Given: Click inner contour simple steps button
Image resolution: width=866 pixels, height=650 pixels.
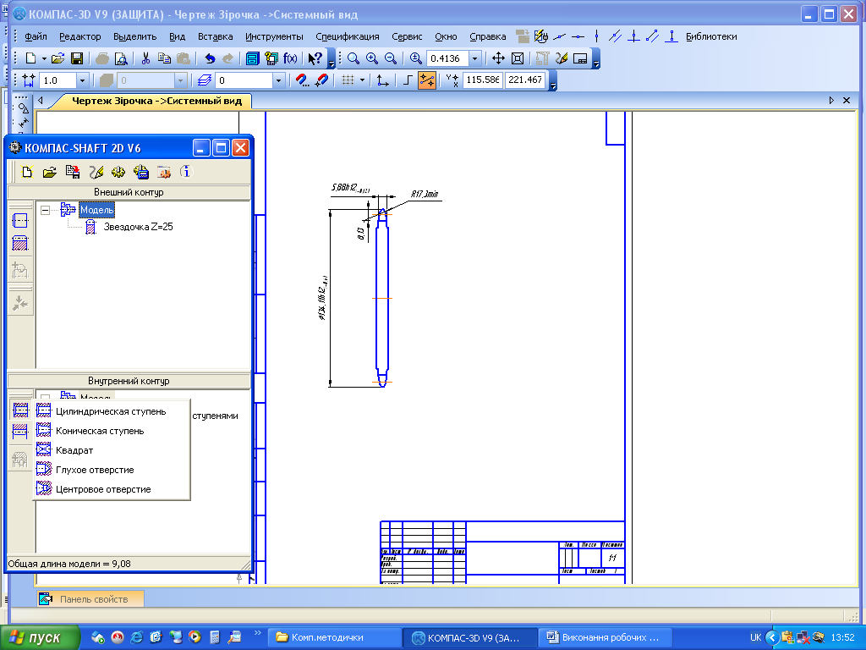Looking at the screenshot, I should pos(20,410).
